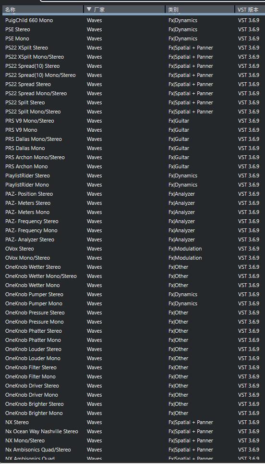Pick the PlaylistRider Stereo plugin
Screen dimensions: 265x464
point(132,176)
